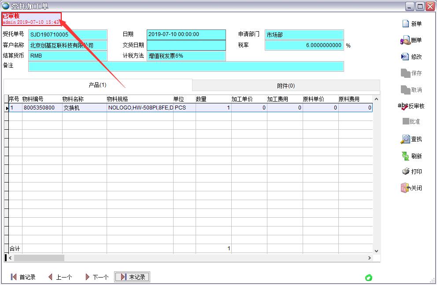Screen dimensions: 437x285
Task: Click the 修改 edit icon
Action: click(405, 57)
